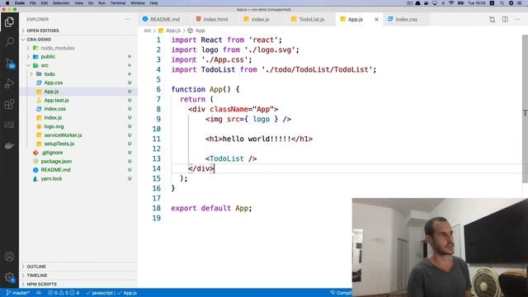Click the javascript | App.js status item
The width and height of the screenshot is (528, 297).
pyautogui.click(x=111, y=293)
